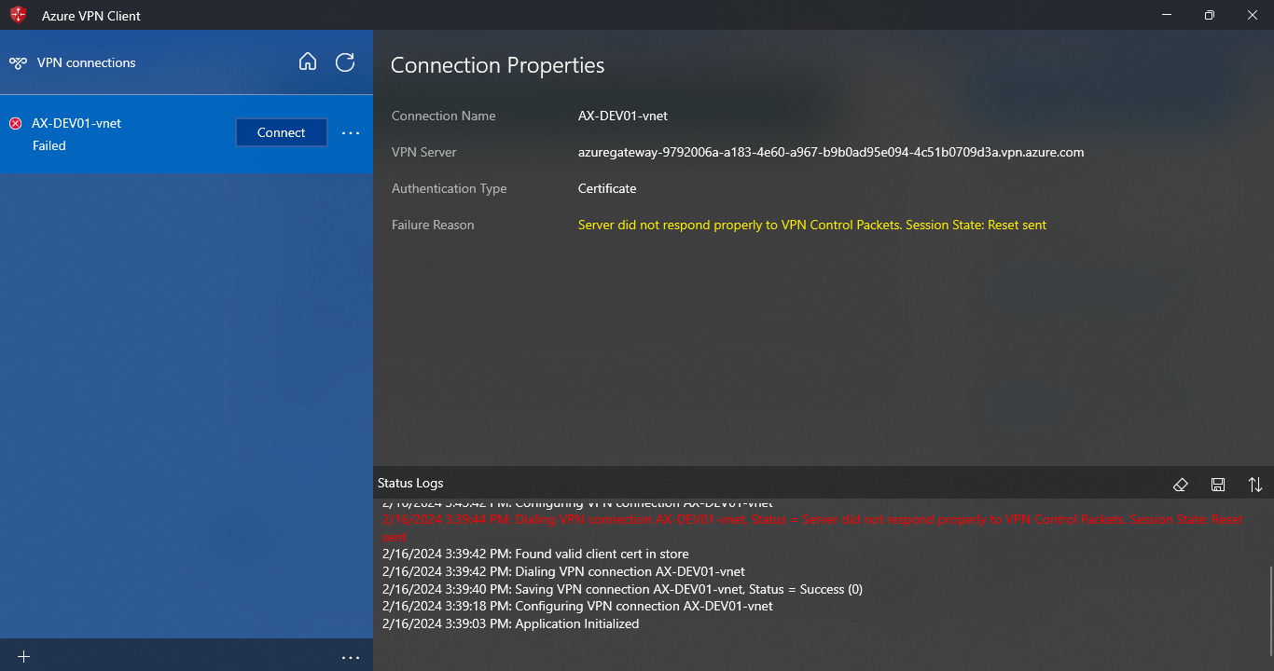The image size is (1274, 671).
Task: Click the VPN connections network icon
Action: pos(18,63)
